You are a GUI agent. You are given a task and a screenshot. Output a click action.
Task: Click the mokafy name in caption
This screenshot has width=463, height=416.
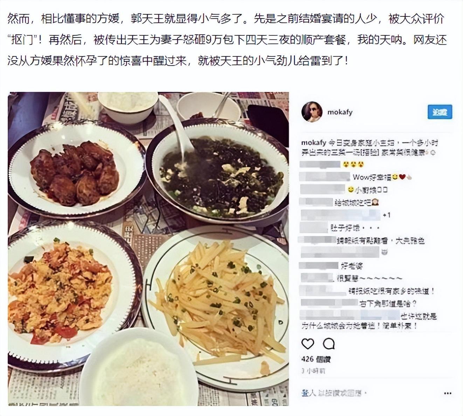tap(314, 143)
